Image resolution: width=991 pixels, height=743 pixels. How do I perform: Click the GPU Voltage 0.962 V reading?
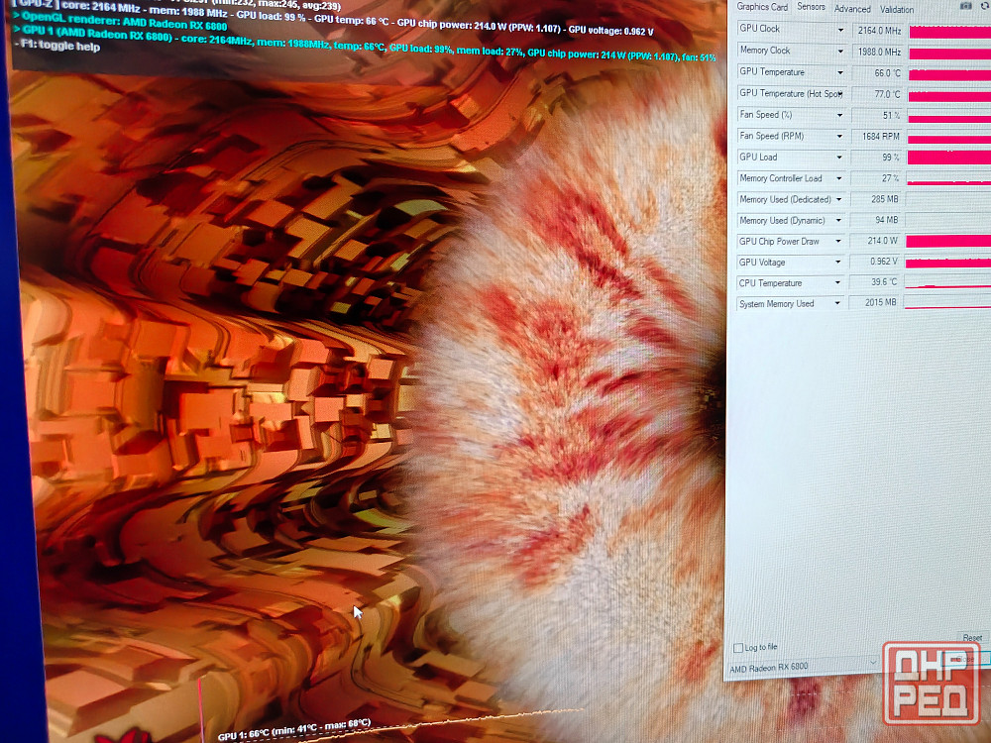coord(876,263)
